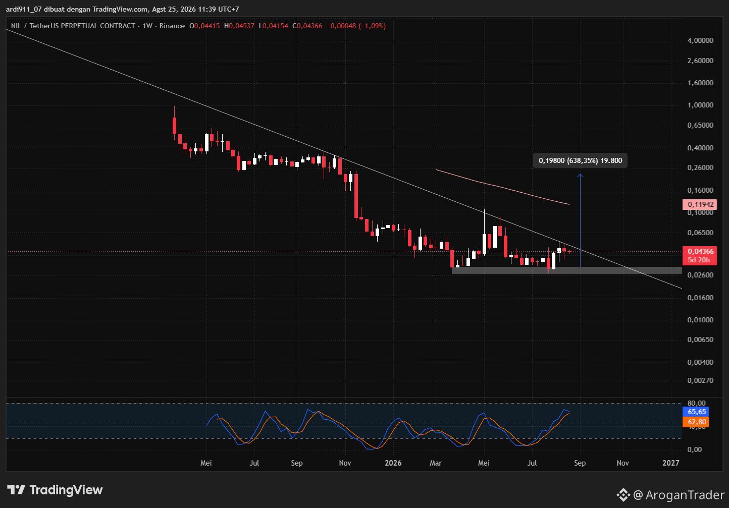Click the 1,60000 price axis label
Screen dimensions: 729x508
coord(700,83)
